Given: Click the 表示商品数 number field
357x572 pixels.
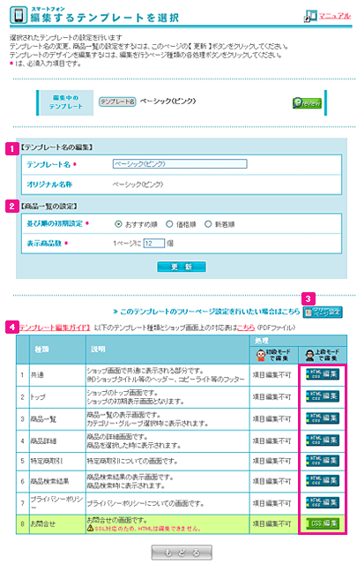Looking at the screenshot, I should 154,244.
